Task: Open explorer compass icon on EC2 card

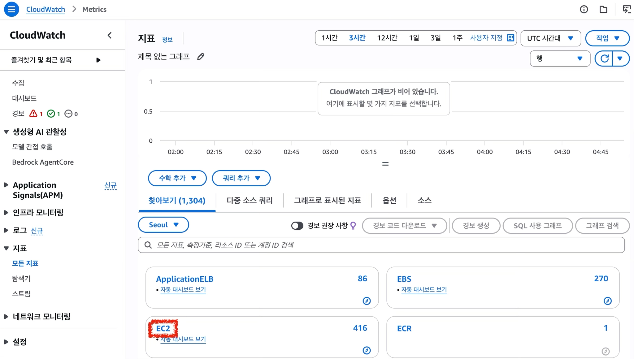Action: pyautogui.click(x=367, y=350)
